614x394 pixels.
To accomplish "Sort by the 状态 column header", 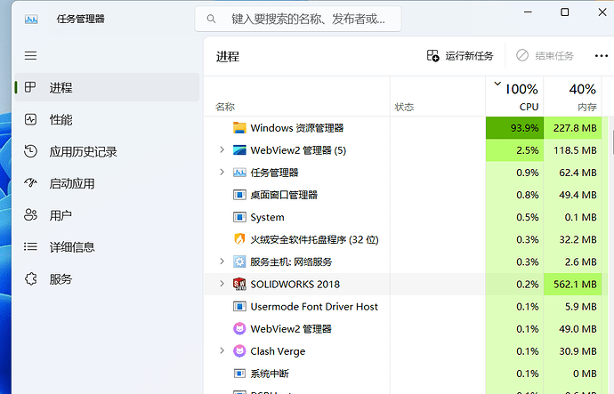I will tap(438, 96).
